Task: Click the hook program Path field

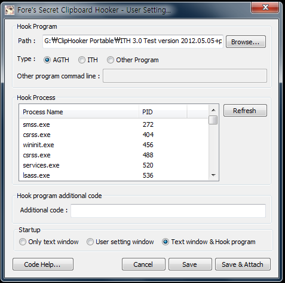Action: [x=133, y=41]
